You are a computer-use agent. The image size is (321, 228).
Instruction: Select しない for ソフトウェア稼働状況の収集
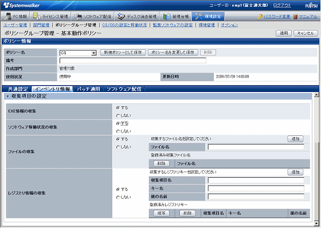[118, 131]
